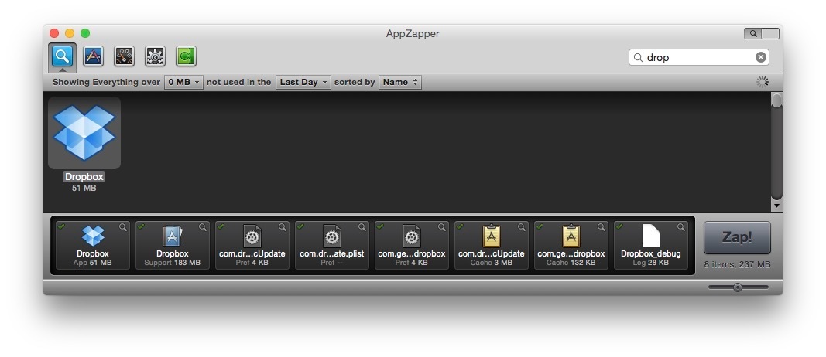Image resolution: width=826 pixels, height=357 pixels.
Task: Reveal com.ge...dropbox Cache 132 KB with its magnifier
Action: (601, 227)
